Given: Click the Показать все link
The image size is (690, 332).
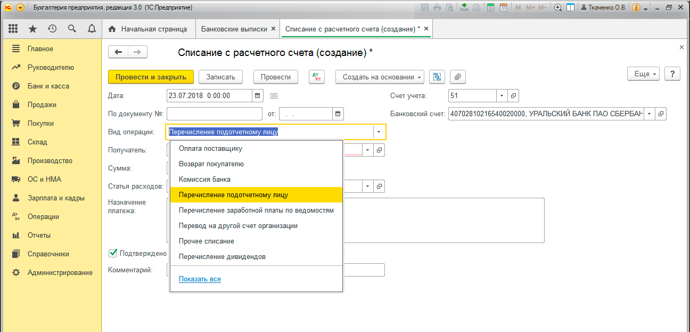Looking at the screenshot, I should tap(200, 279).
